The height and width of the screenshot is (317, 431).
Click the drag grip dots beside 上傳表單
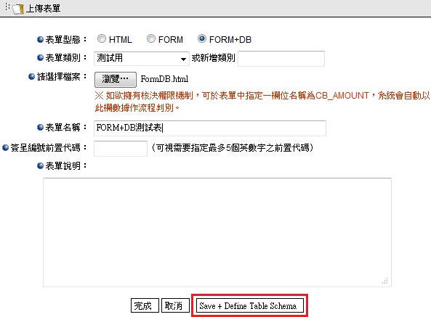tap(7, 7)
